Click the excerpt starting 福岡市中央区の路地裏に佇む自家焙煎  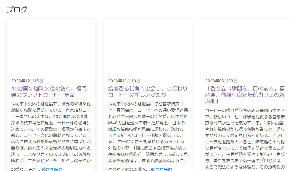coord(148,136)
